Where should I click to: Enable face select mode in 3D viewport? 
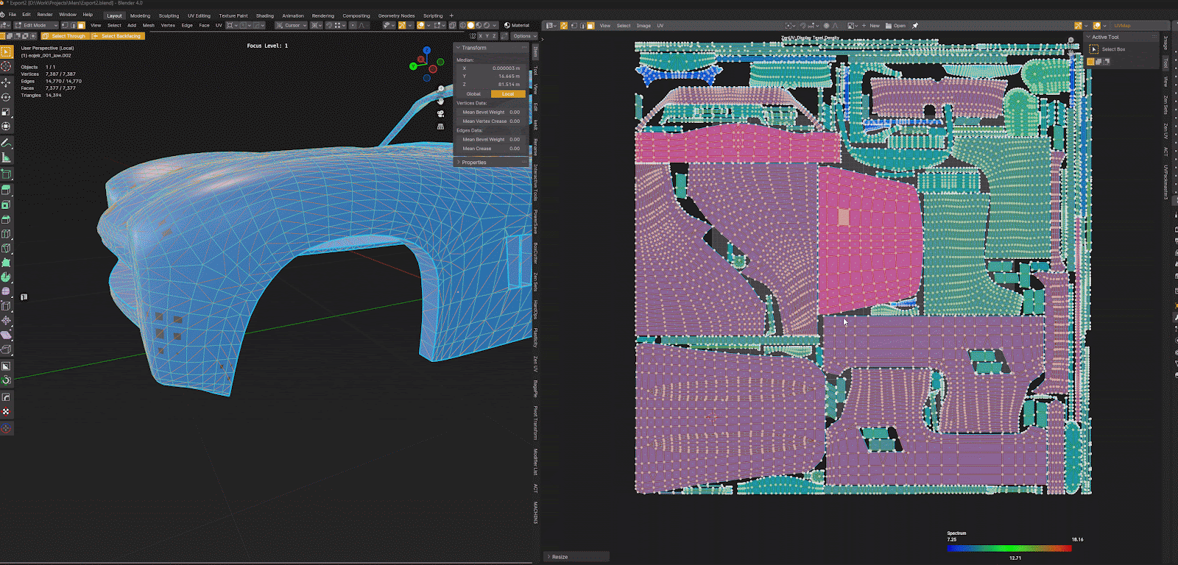pyautogui.click(x=82, y=26)
